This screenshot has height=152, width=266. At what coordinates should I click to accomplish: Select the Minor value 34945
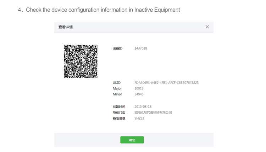(139, 94)
